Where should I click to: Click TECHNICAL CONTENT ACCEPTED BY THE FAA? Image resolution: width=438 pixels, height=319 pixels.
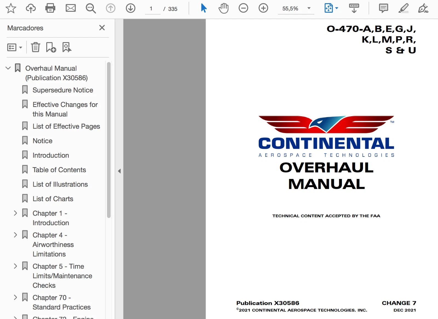[326, 216]
